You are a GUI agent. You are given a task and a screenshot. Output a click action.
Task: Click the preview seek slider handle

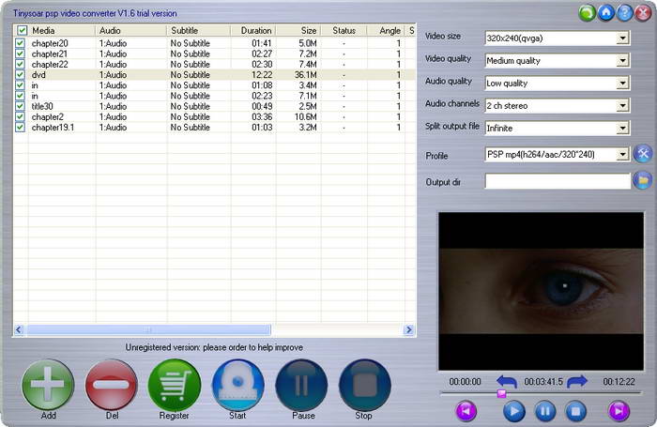pos(501,393)
